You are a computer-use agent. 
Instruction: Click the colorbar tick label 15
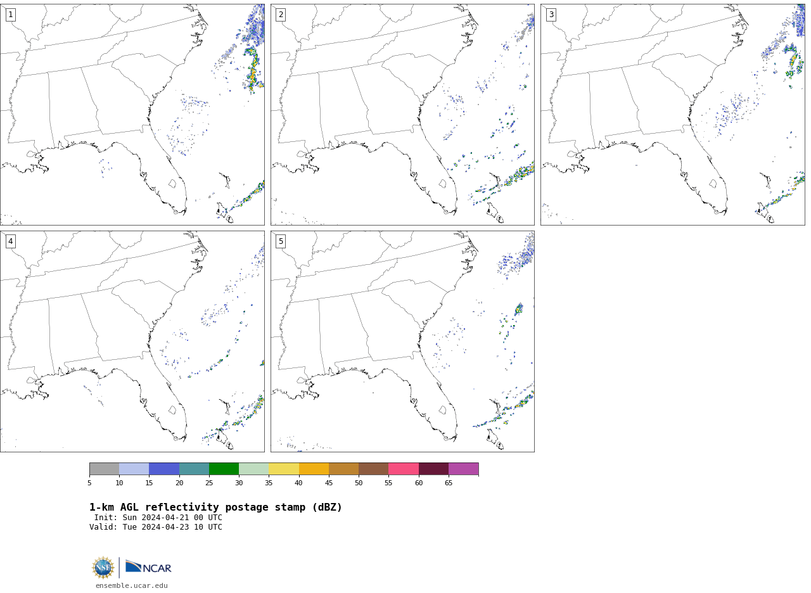(x=149, y=483)
